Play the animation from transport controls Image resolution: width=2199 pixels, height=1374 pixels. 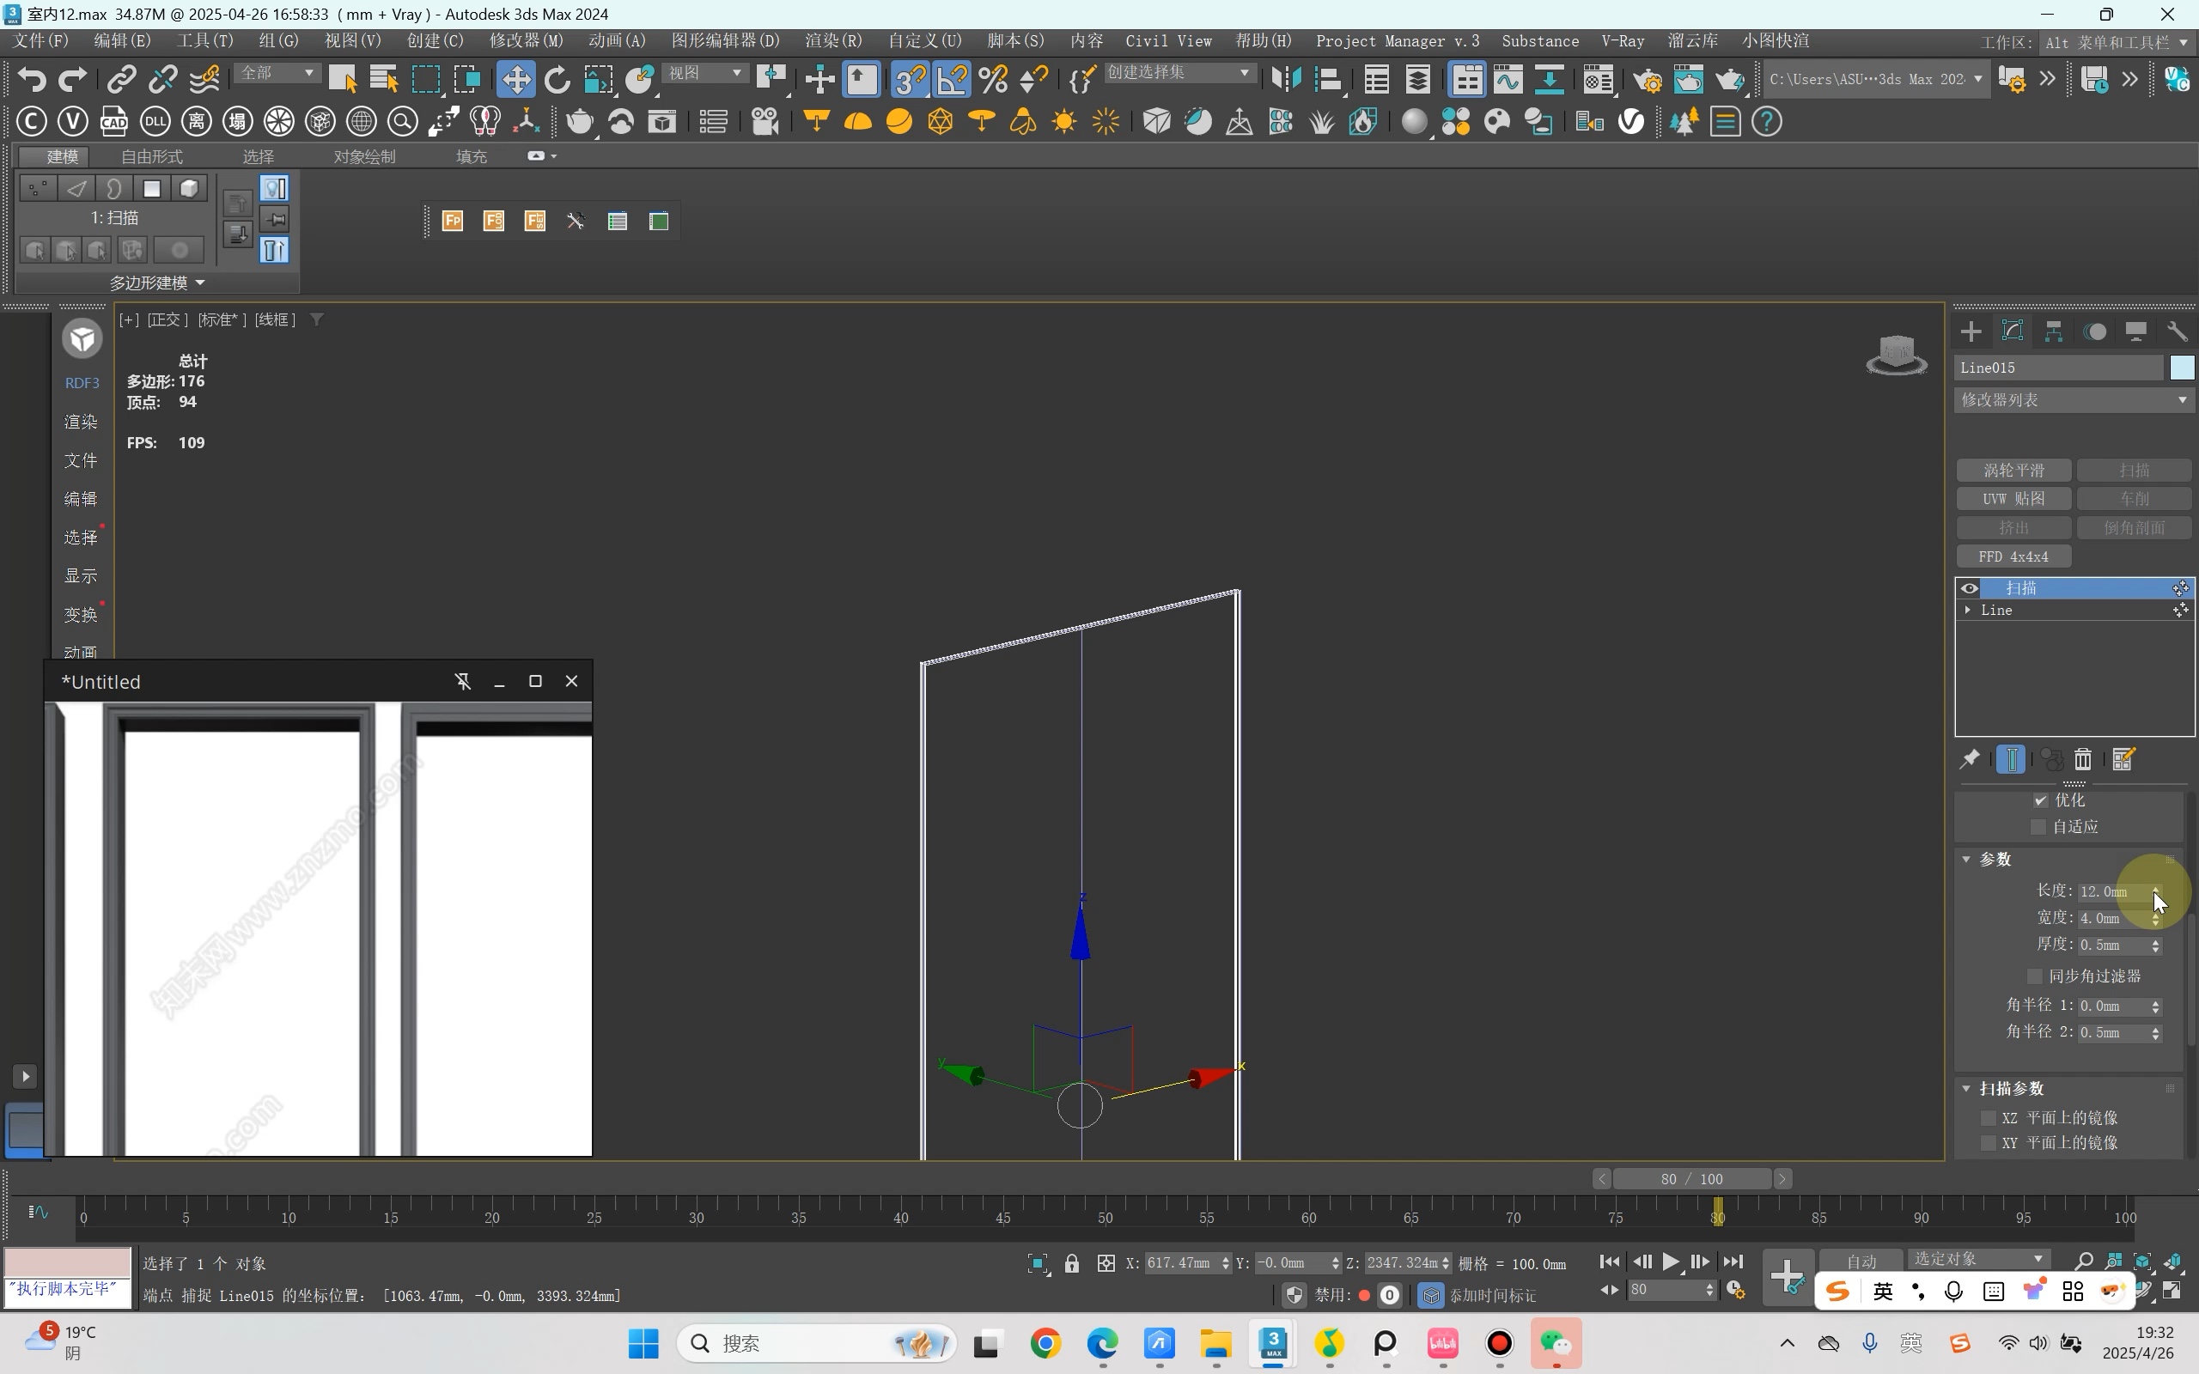coord(1670,1261)
